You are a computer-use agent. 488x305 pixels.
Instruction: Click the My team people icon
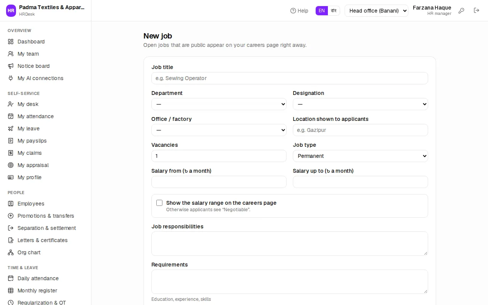click(11, 54)
